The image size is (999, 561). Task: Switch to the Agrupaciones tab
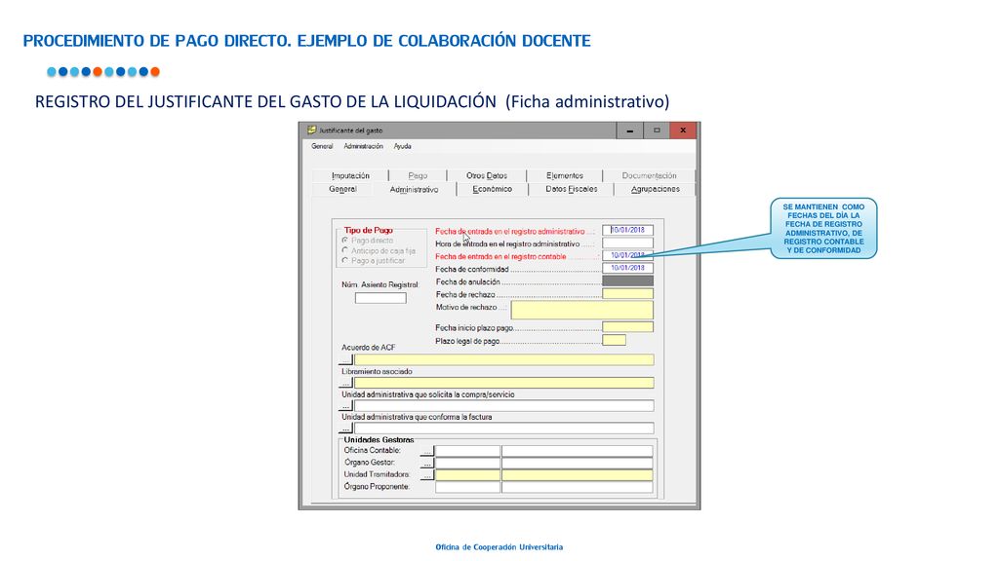point(655,189)
